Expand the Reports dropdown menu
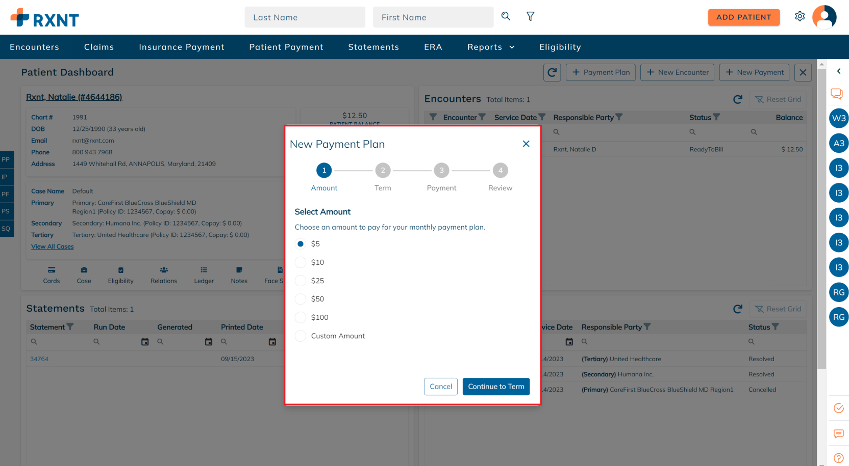Screen dimensions: 849x466 click(491, 47)
